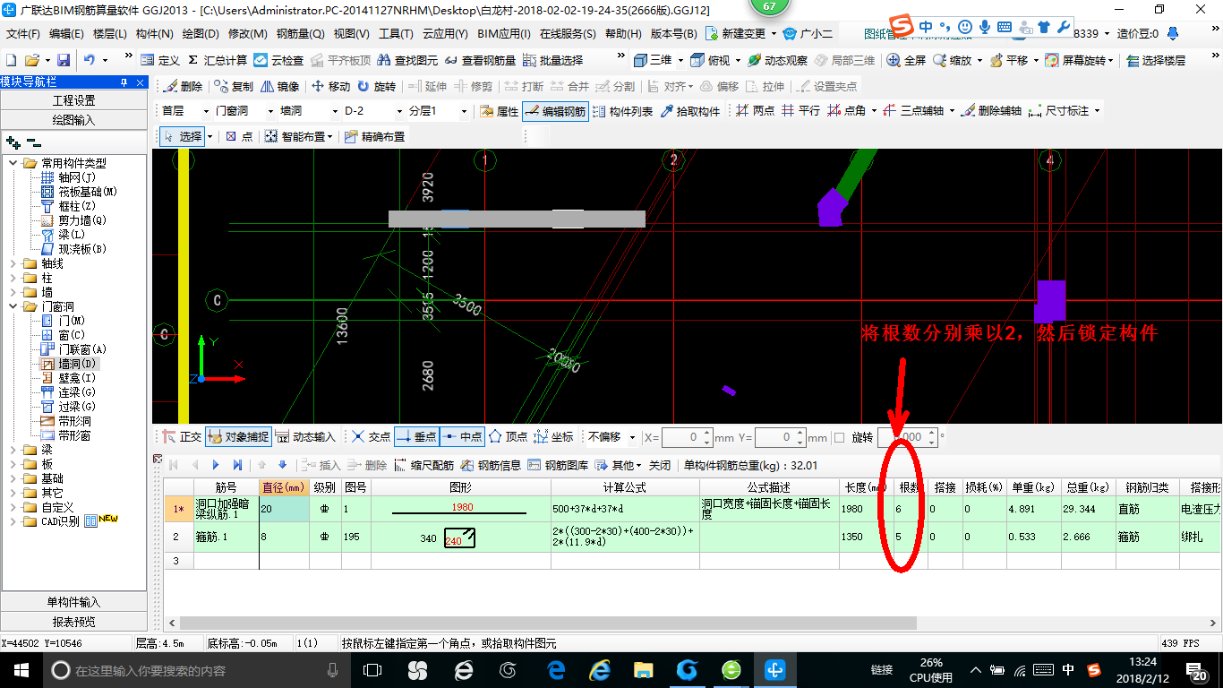The height and width of the screenshot is (688, 1223).
Task: Select 平行 parallel auxiliary axis
Action: click(x=800, y=111)
